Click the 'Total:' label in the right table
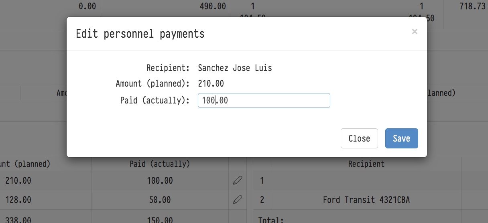The image size is (488, 223). (271, 220)
